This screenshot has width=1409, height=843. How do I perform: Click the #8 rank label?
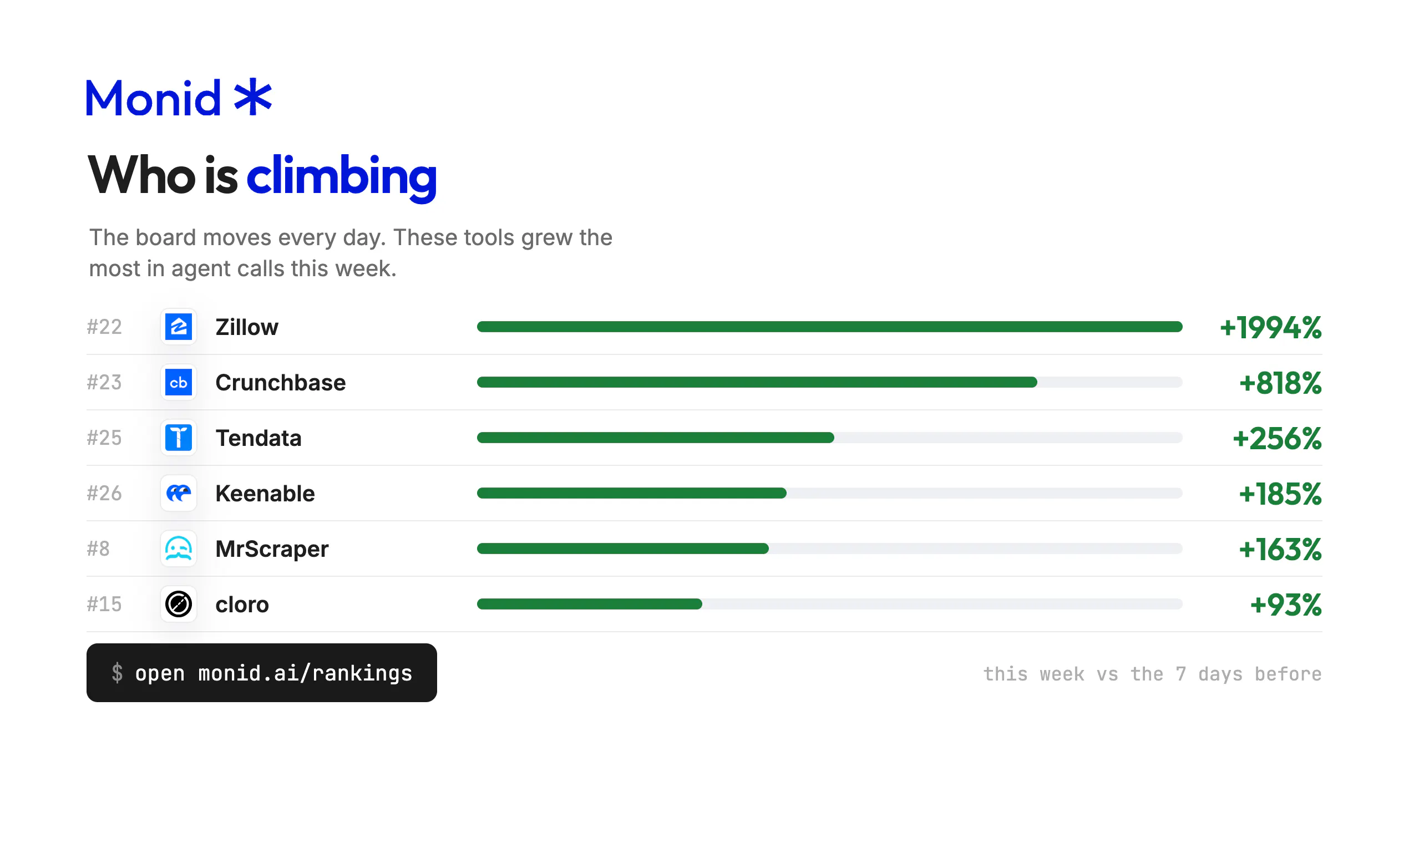pyautogui.click(x=98, y=549)
